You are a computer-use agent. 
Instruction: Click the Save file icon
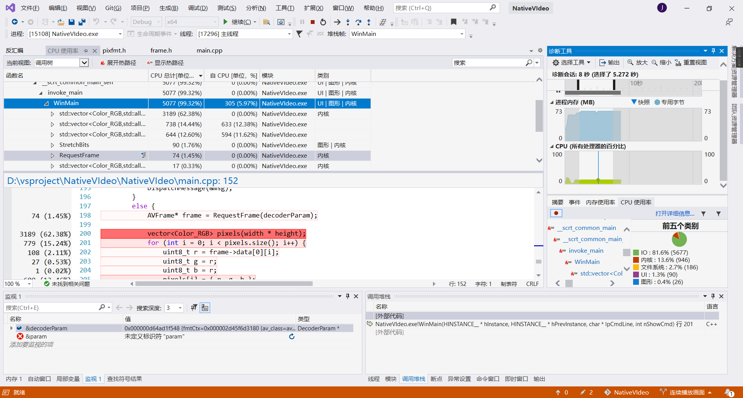tap(72, 22)
